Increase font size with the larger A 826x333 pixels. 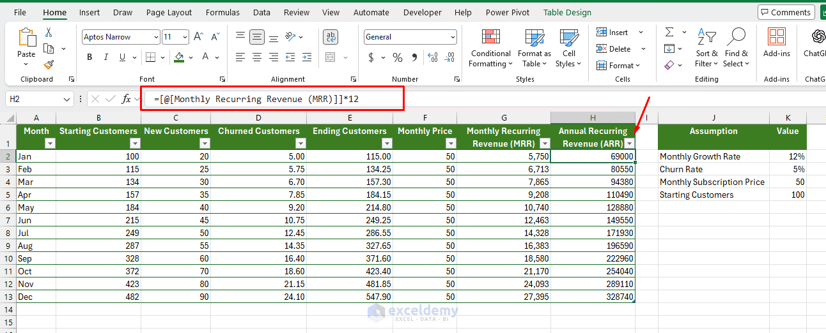pyautogui.click(x=198, y=37)
